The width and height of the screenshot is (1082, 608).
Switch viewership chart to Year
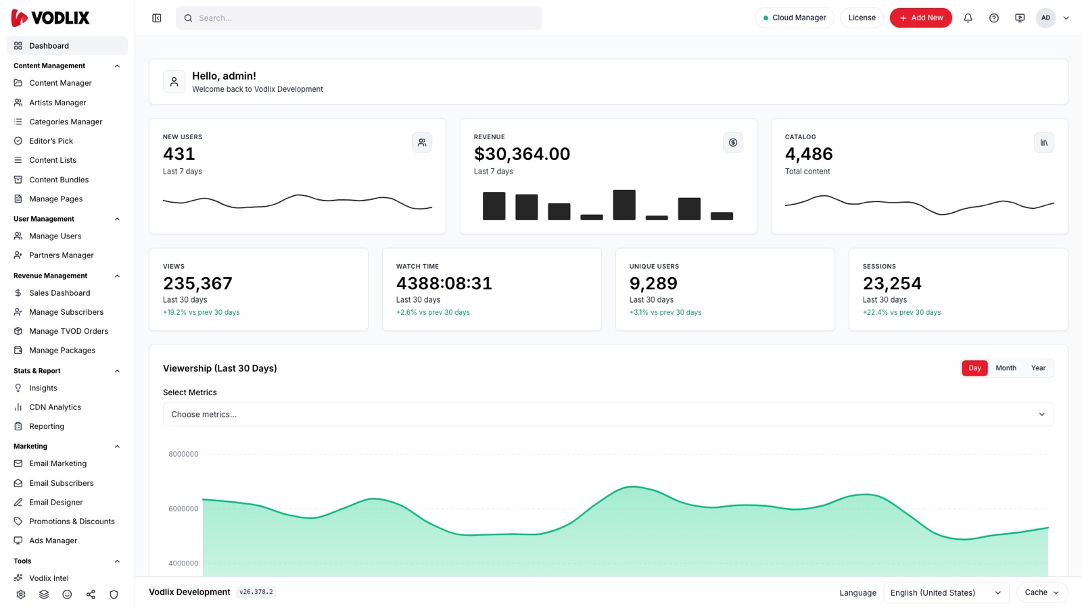(x=1038, y=368)
